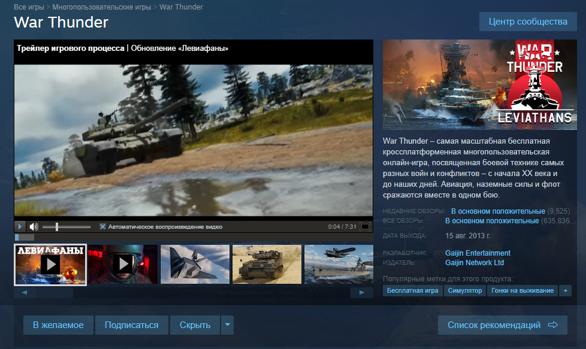View the seaplane and battleship thumbnail

click(x=339, y=264)
